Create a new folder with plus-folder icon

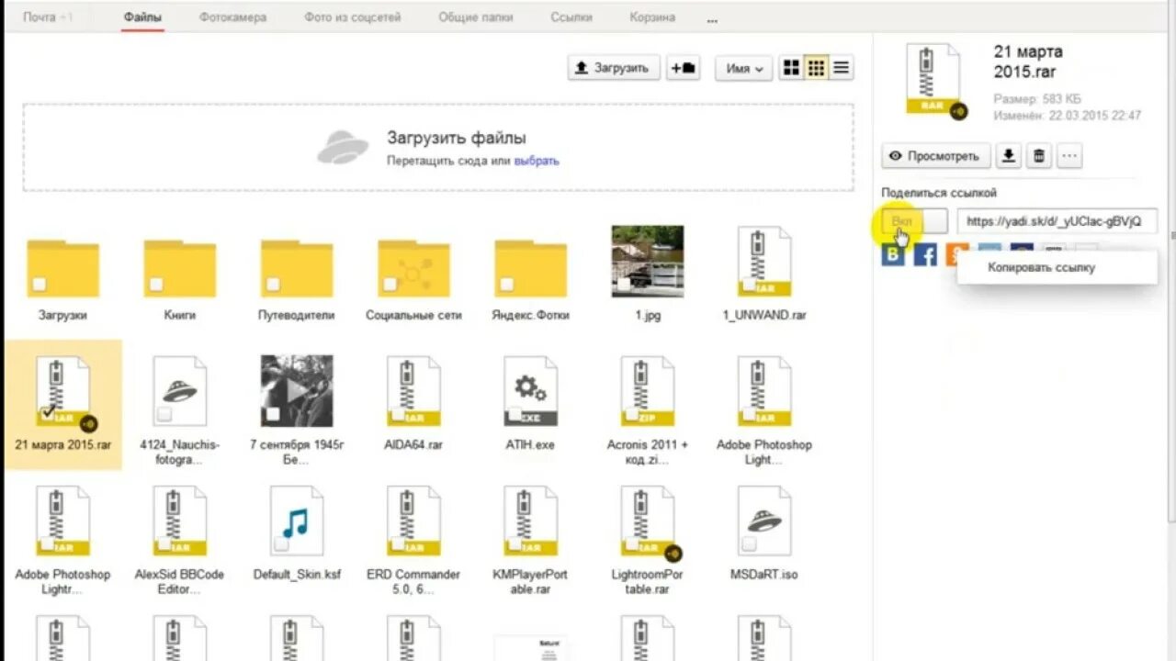coord(683,68)
